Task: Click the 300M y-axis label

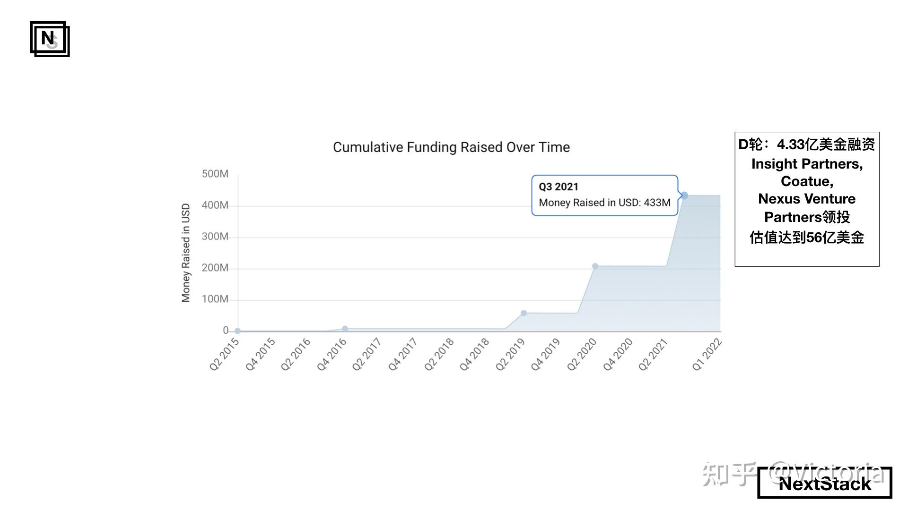Action: pos(215,237)
